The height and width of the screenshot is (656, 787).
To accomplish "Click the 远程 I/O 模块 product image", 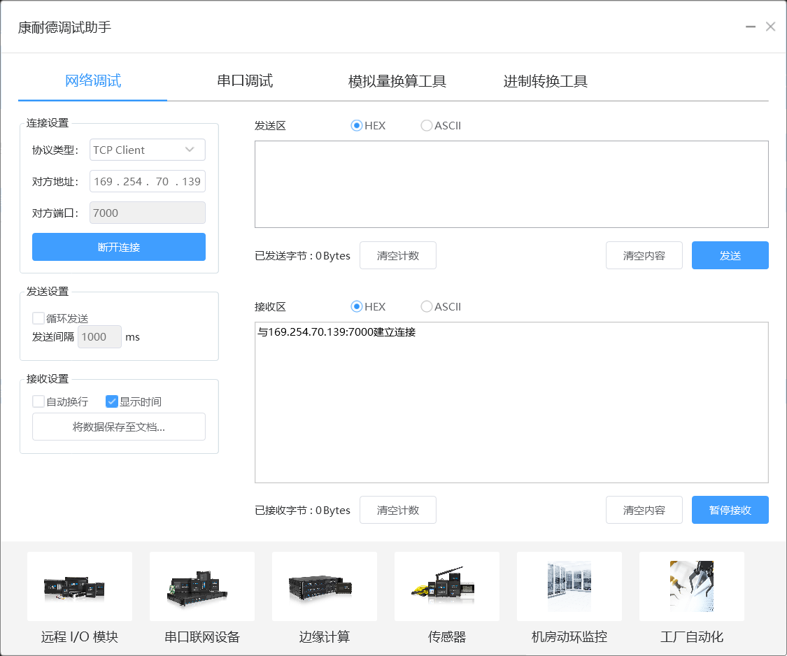I will coord(80,586).
